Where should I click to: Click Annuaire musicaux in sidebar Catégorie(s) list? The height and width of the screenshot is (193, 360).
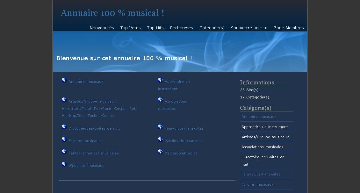click(259, 117)
